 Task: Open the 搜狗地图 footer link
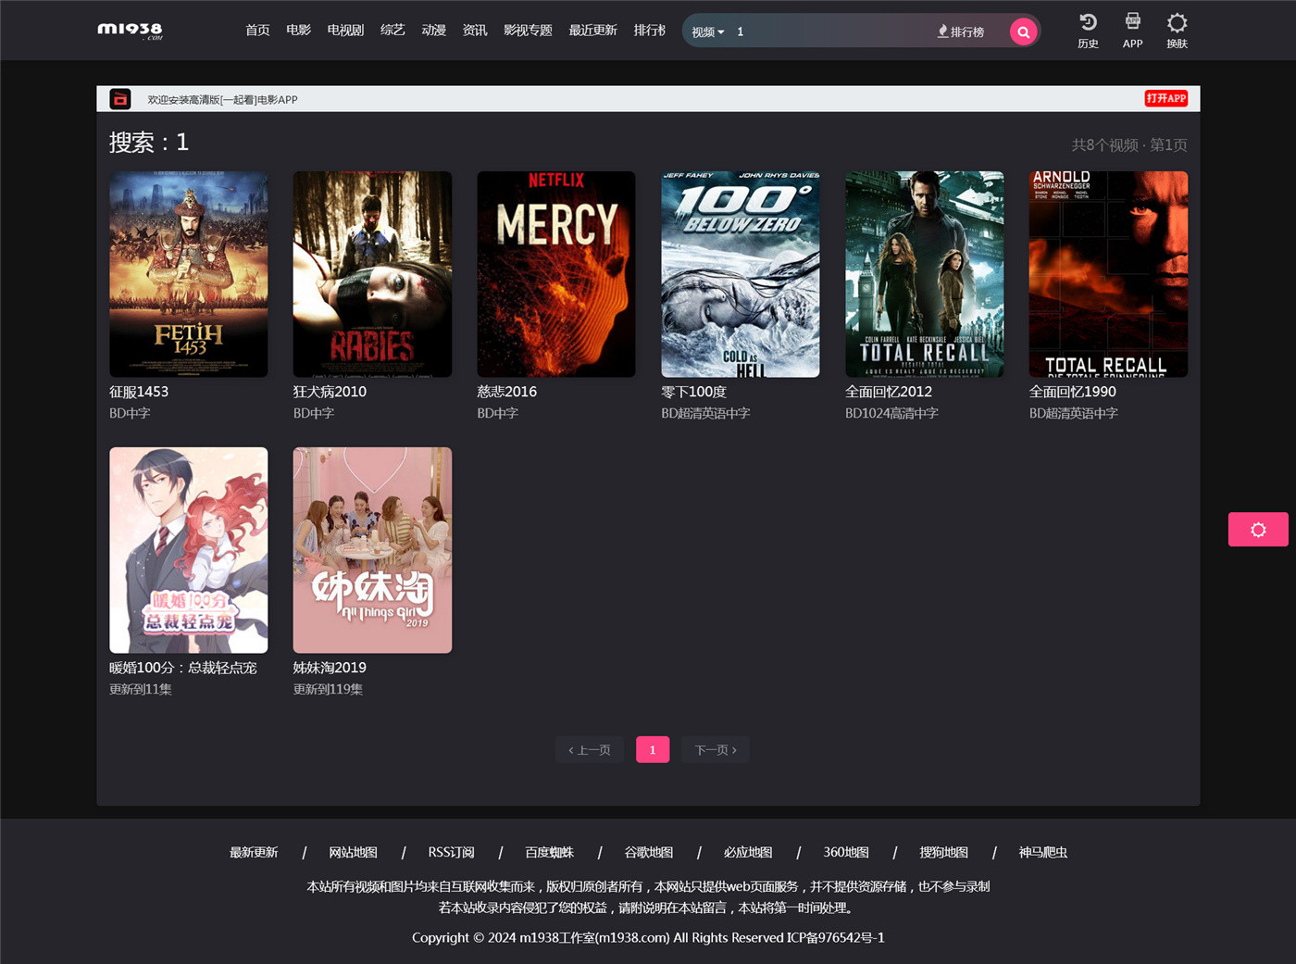coord(943,852)
